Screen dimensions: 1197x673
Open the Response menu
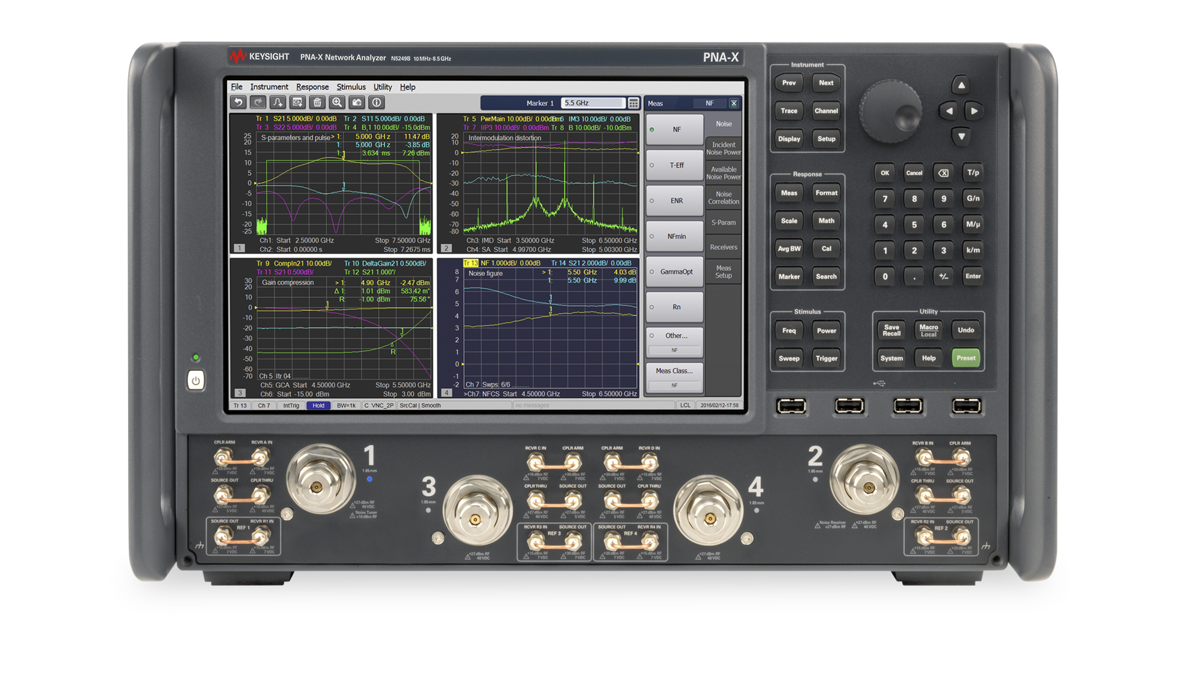312,87
